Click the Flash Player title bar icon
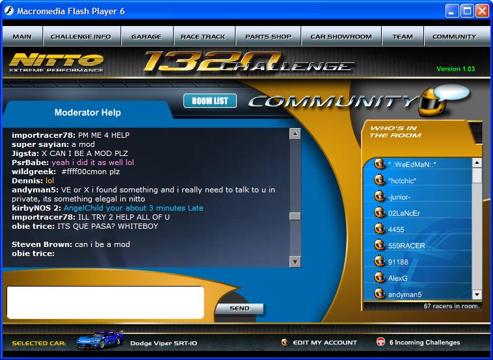Screen dimensions: 493x360 tap(9, 11)
